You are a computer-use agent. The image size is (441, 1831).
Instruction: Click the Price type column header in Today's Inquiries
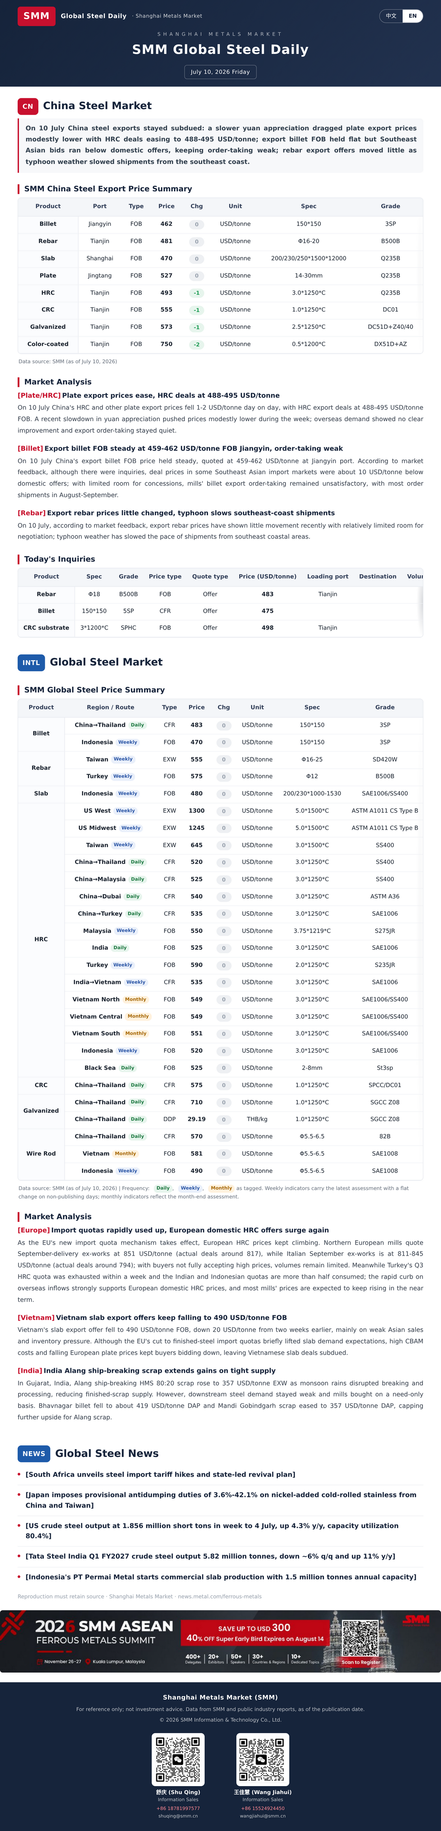[x=165, y=577]
